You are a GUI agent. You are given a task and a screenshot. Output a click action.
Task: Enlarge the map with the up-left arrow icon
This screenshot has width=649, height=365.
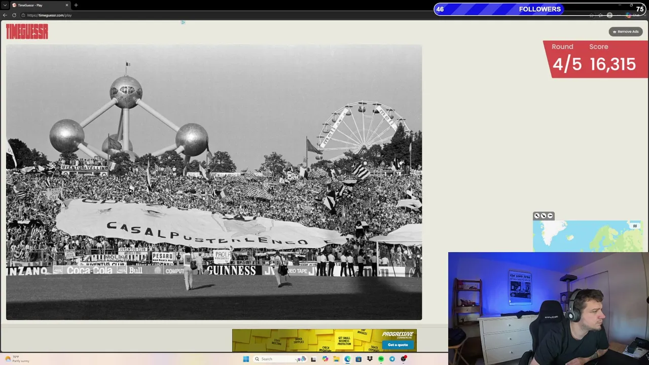point(537,216)
